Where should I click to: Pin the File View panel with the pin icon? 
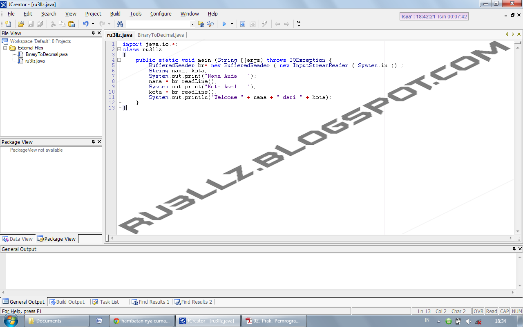click(x=93, y=33)
